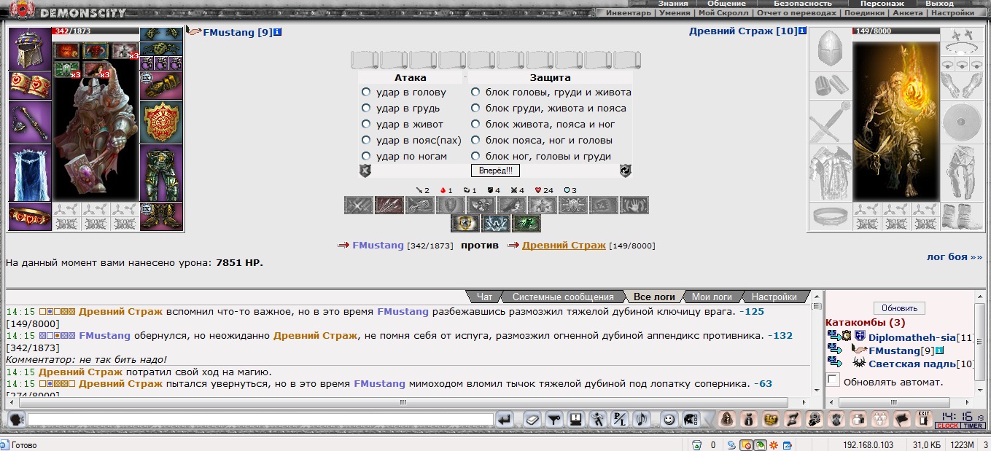Click the green leg armor slot
The height and width of the screenshot is (451, 991).
[x=161, y=173]
